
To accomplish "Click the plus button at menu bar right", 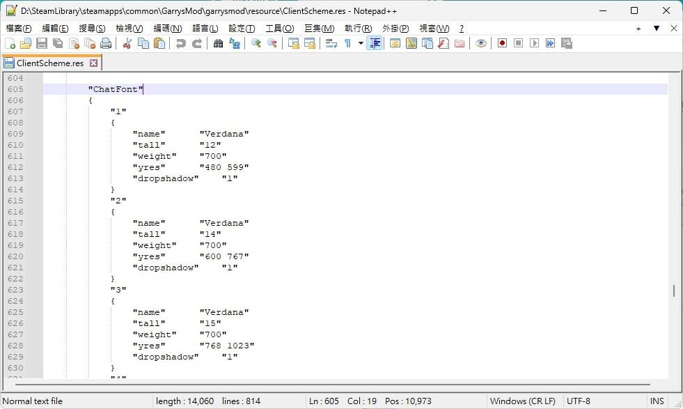I will 638,29.
